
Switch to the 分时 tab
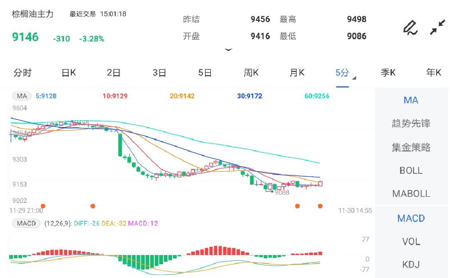pyautogui.click(x=22, y=73)
